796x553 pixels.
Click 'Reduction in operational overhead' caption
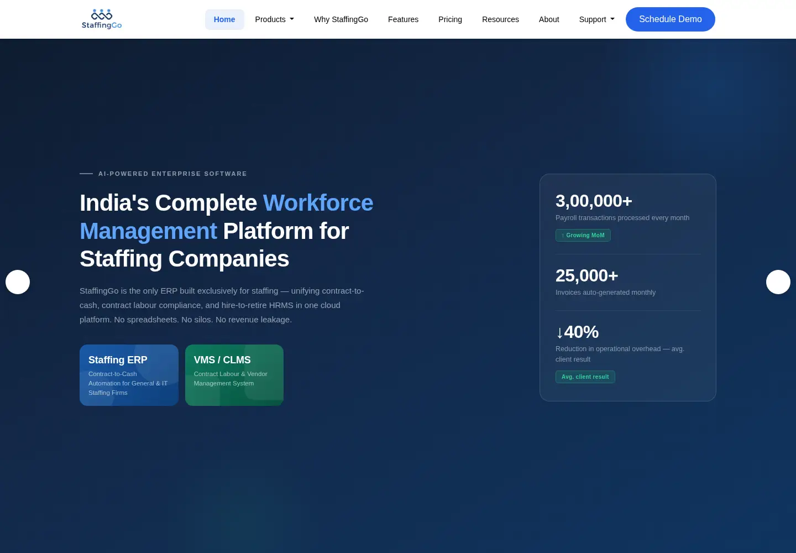tap(620, 354)
